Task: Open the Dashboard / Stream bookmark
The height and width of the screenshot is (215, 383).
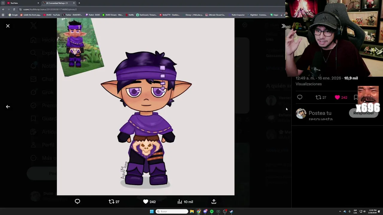Action: (146, 15)
